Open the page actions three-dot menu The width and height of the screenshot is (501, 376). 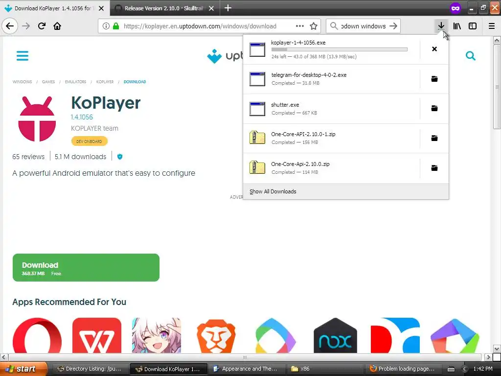coord(300,26)
